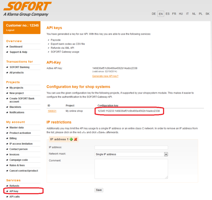The height and width of the screenshot is (200, 212).
Task: Switch language to FR
Action: (174, 14)
